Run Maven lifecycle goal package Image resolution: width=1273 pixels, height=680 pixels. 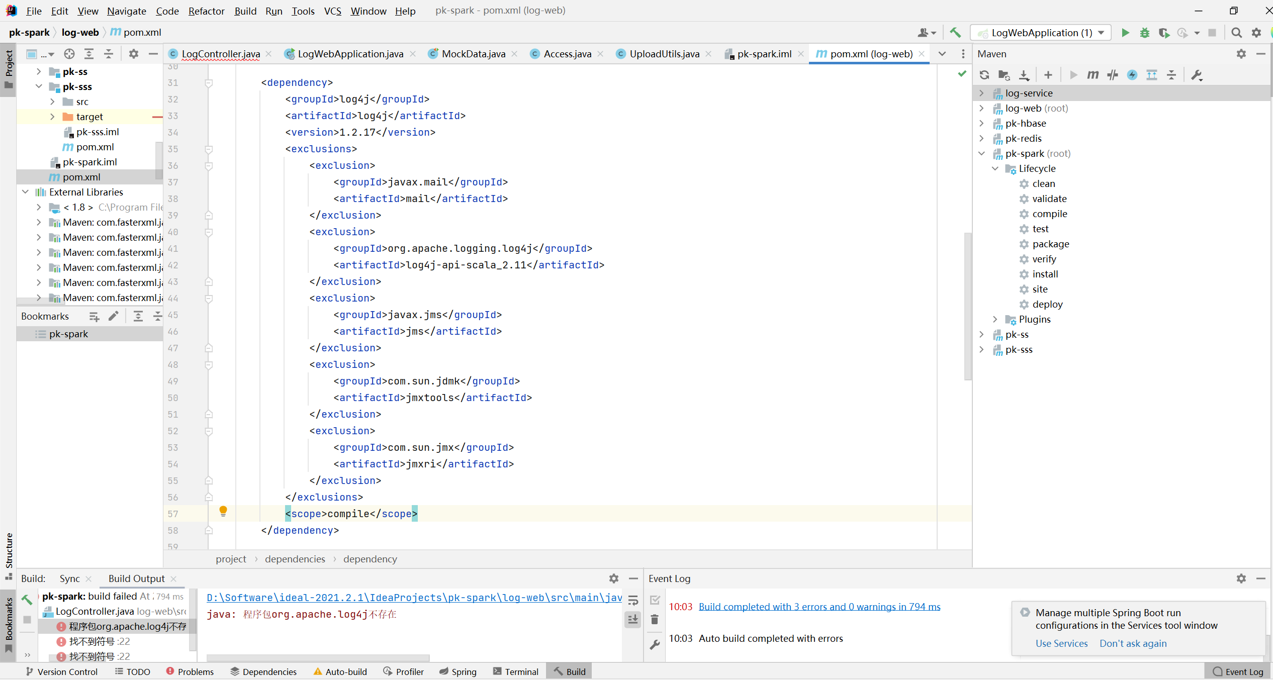click(1051, 244)
